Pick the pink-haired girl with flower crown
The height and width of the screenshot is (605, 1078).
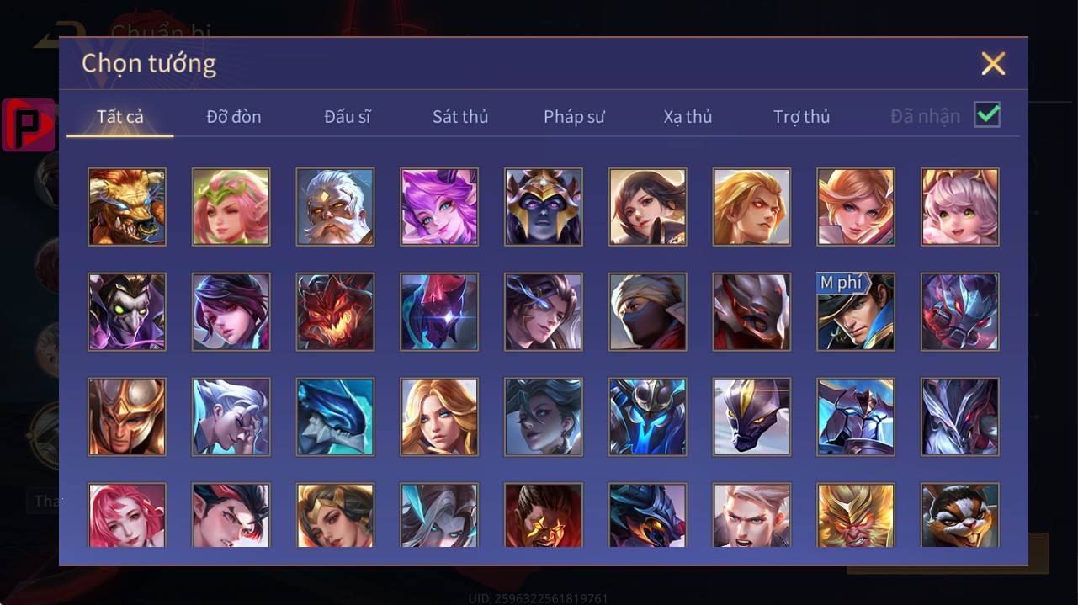(x=231, y=207)
